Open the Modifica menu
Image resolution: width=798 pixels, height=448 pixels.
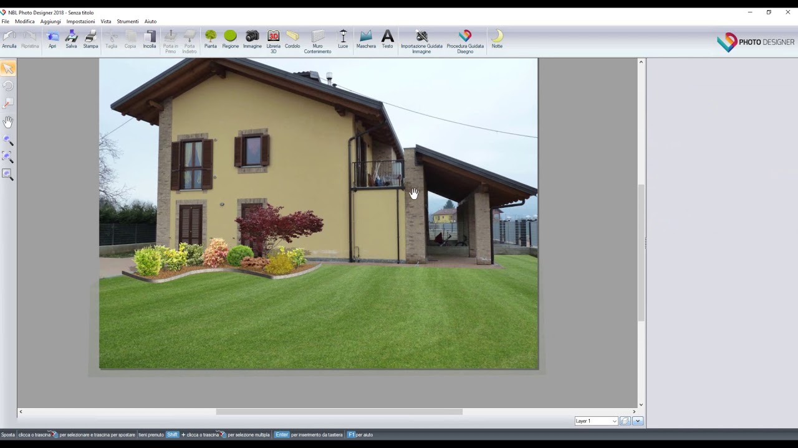25,21
